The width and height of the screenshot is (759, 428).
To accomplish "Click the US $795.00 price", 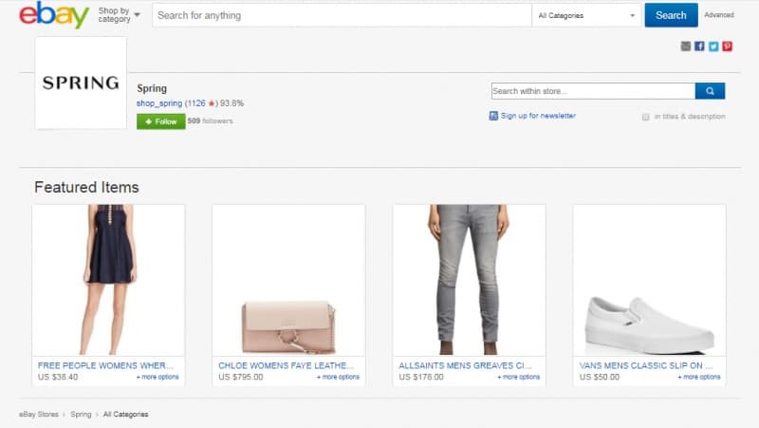I will coord(241,377).
